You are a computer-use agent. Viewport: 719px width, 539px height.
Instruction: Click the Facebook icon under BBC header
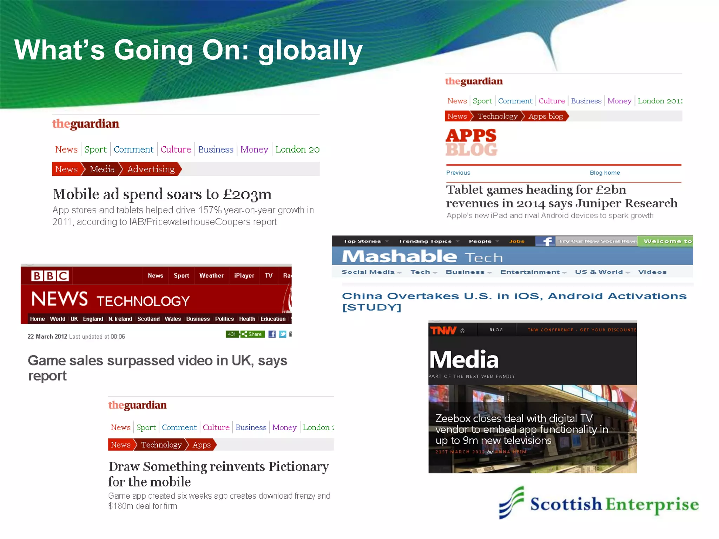[272, 334]
